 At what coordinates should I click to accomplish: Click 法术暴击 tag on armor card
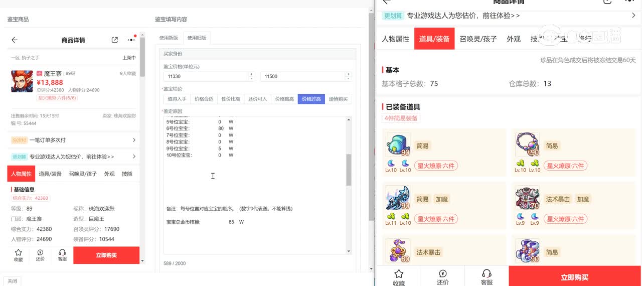[x=558, y=199]
